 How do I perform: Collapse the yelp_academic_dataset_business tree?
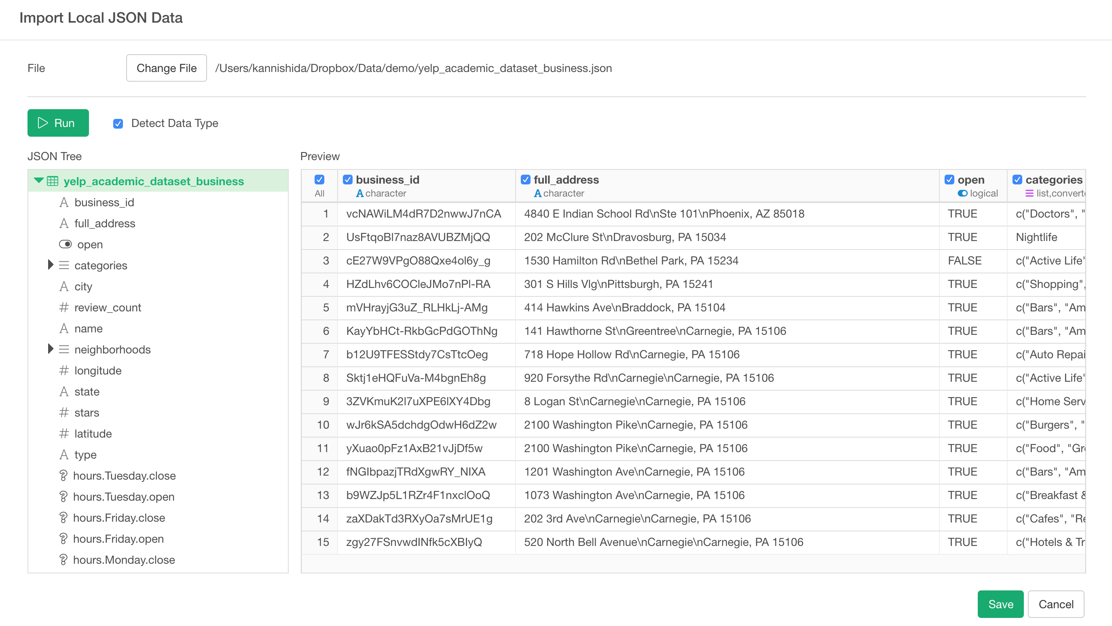[x=38, y=181]
